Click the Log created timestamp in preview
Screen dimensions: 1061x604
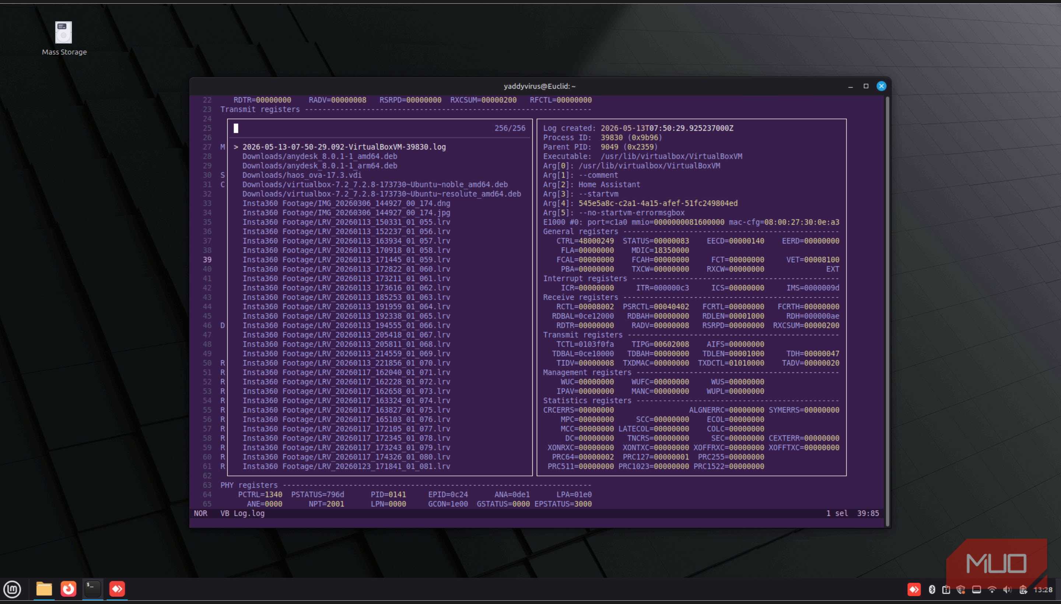[x=667, y=128]
